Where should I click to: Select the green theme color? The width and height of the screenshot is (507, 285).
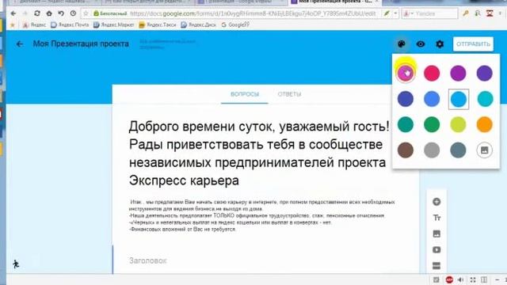coord(432,124)
